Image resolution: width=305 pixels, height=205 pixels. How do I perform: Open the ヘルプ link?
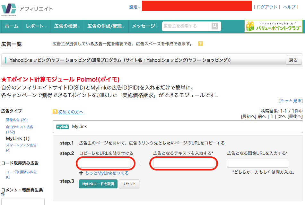tap(289, 7)
